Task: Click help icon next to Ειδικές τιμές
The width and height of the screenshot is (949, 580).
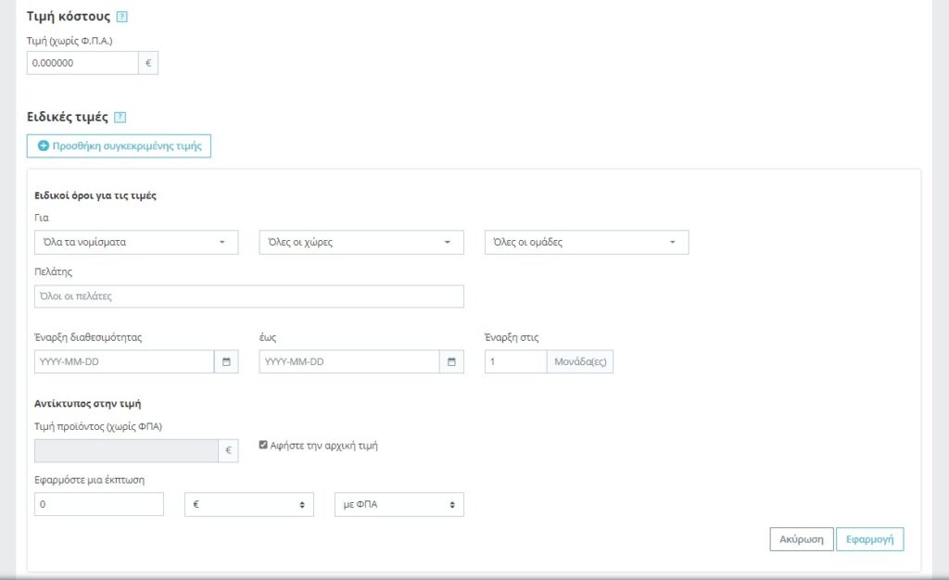Action: coord(120,118)
